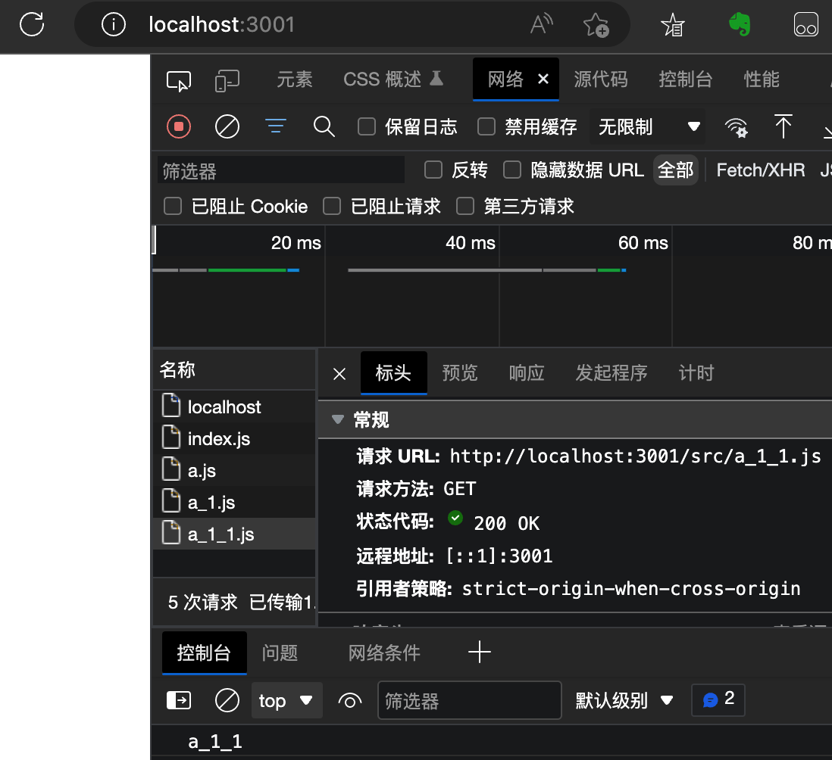
Task: Toggle device emulation mode
Action: click(x=227, y=81)
